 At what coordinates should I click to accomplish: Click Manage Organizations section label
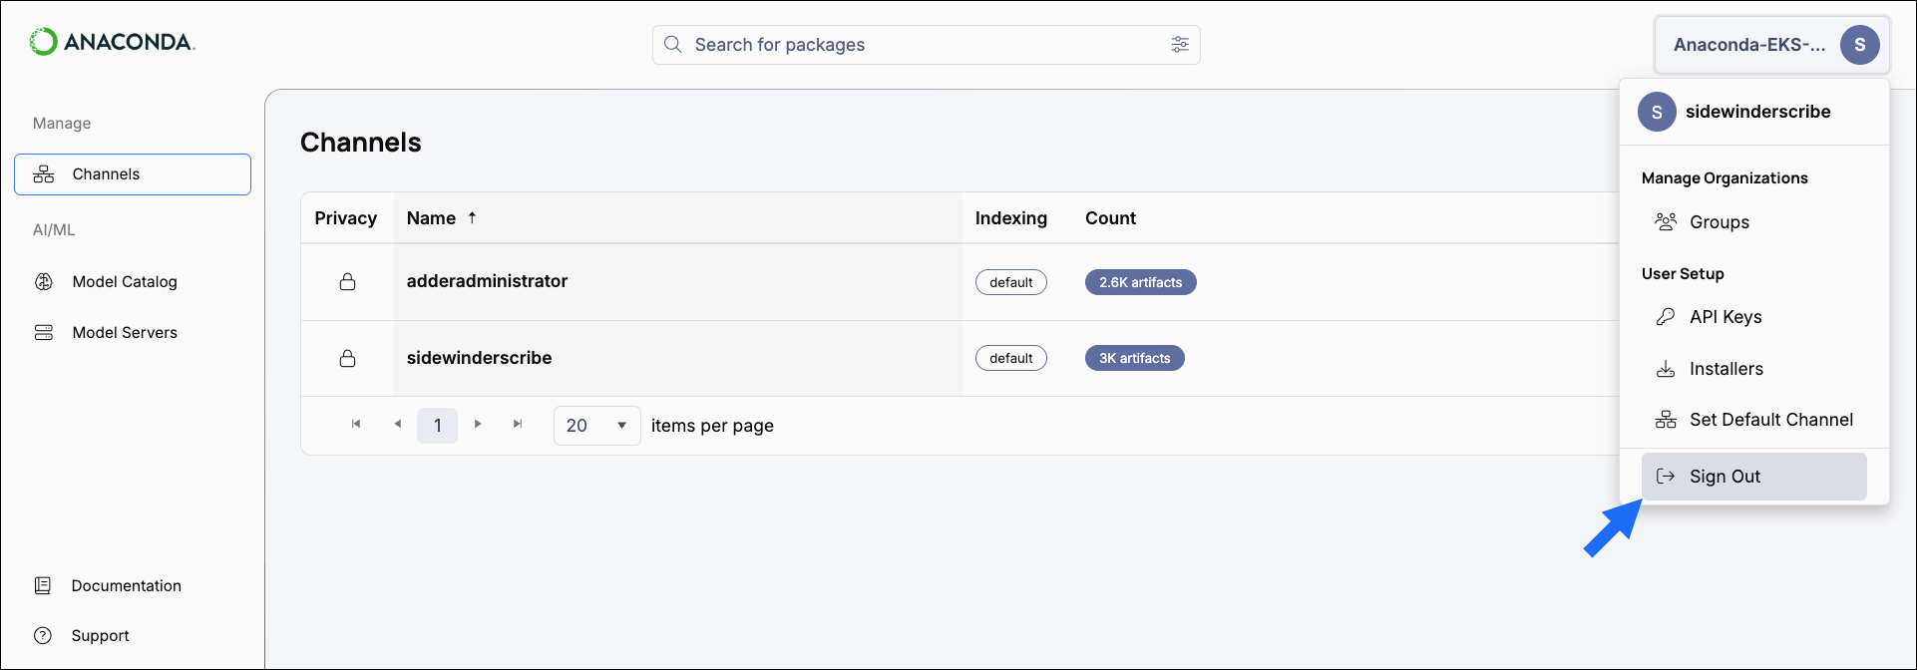(x=1725, y=178)
